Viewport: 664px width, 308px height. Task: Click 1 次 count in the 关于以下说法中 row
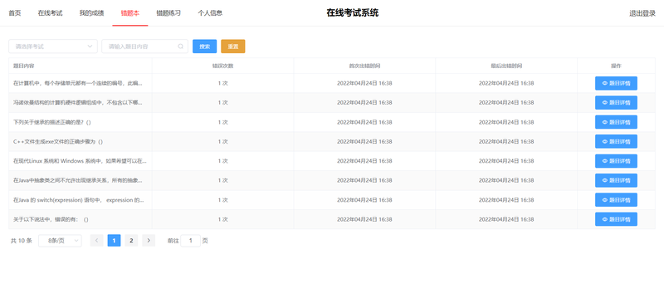tap(222, 219)
